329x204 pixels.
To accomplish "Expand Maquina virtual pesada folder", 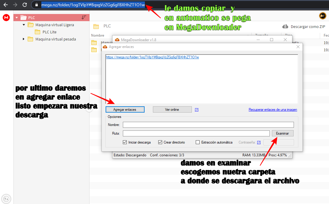I will click(x=23, y=39).
